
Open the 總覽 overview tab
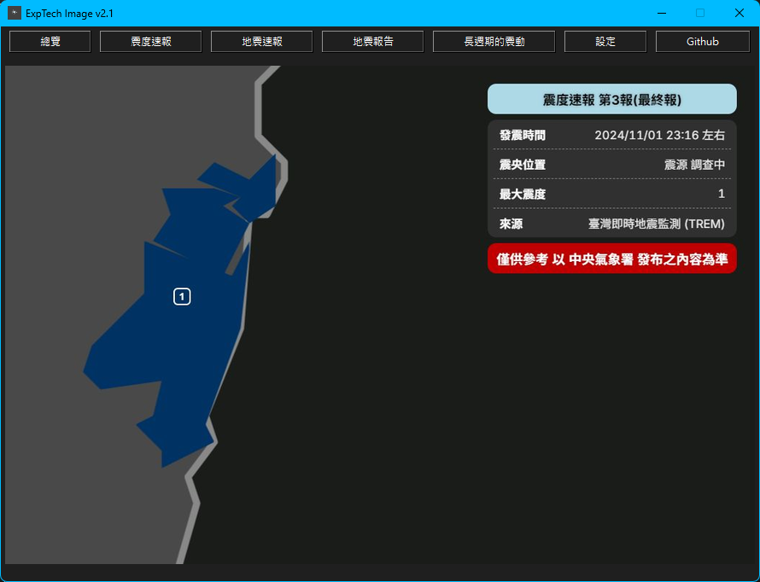(49, 41)
